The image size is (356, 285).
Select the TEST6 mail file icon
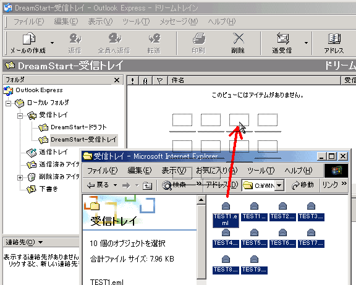(282, 232)
